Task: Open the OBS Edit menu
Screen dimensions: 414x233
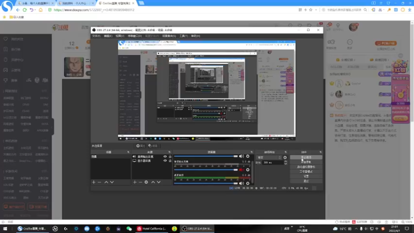Action: 108,36
